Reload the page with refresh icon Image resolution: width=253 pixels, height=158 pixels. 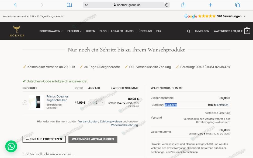[167, 5]
